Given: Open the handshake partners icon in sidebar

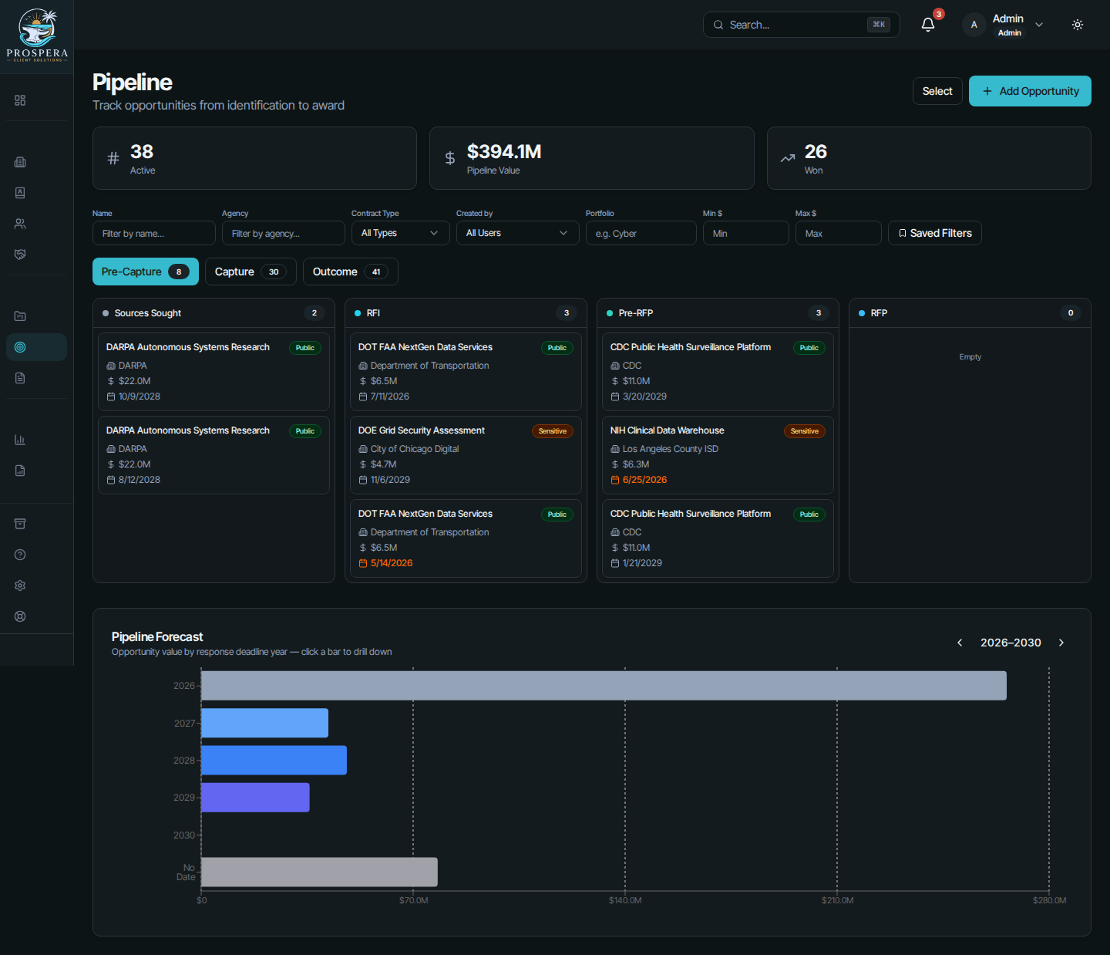Looking at the screenshot, I should coord(20,255).
